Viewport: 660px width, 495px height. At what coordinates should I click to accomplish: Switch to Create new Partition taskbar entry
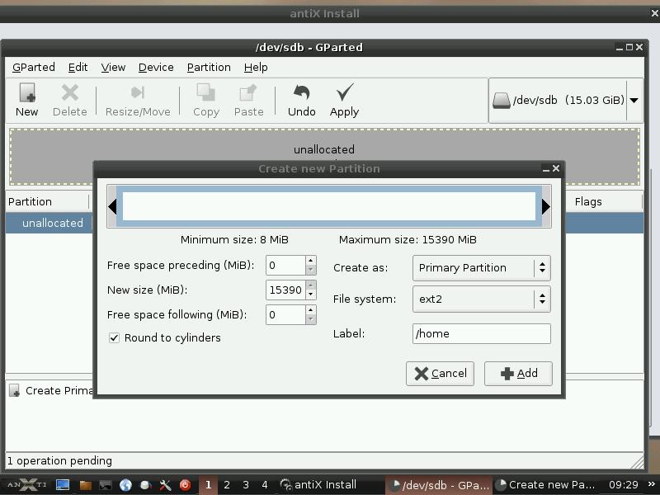pos(546,485)
